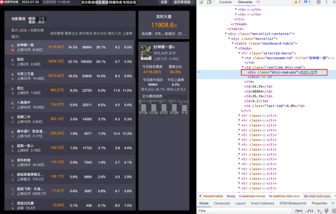Click the blue message count badge
This screenshot has width=336, height=214.
[307, 2]
